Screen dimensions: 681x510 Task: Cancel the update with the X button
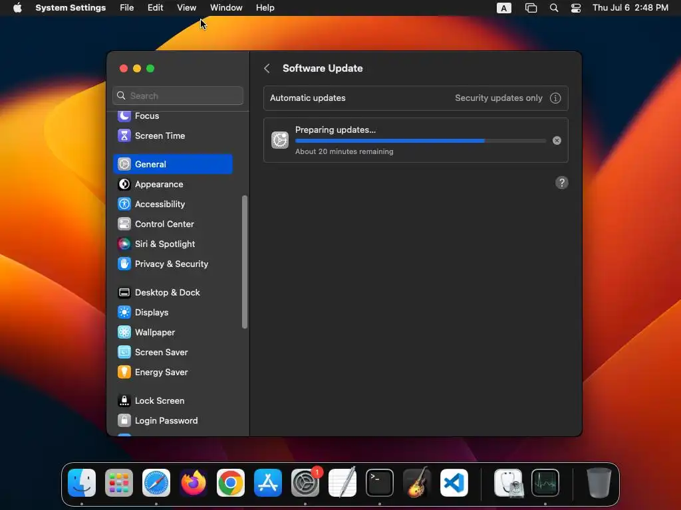pyautogui.click(x=557, y=141)
